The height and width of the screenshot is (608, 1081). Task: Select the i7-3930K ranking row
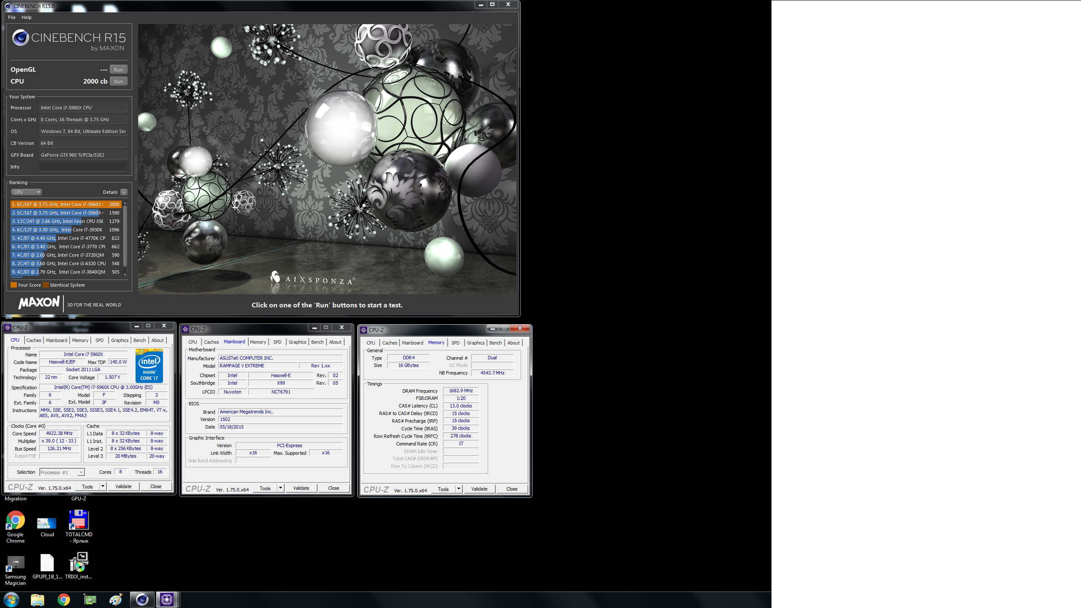(x=66, y=230)
